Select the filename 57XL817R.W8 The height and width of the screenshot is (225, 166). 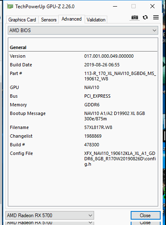click(98, 127)
